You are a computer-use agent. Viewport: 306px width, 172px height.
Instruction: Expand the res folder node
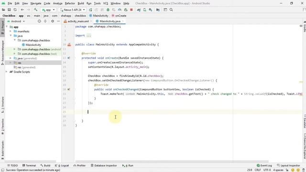coord(11,63)
